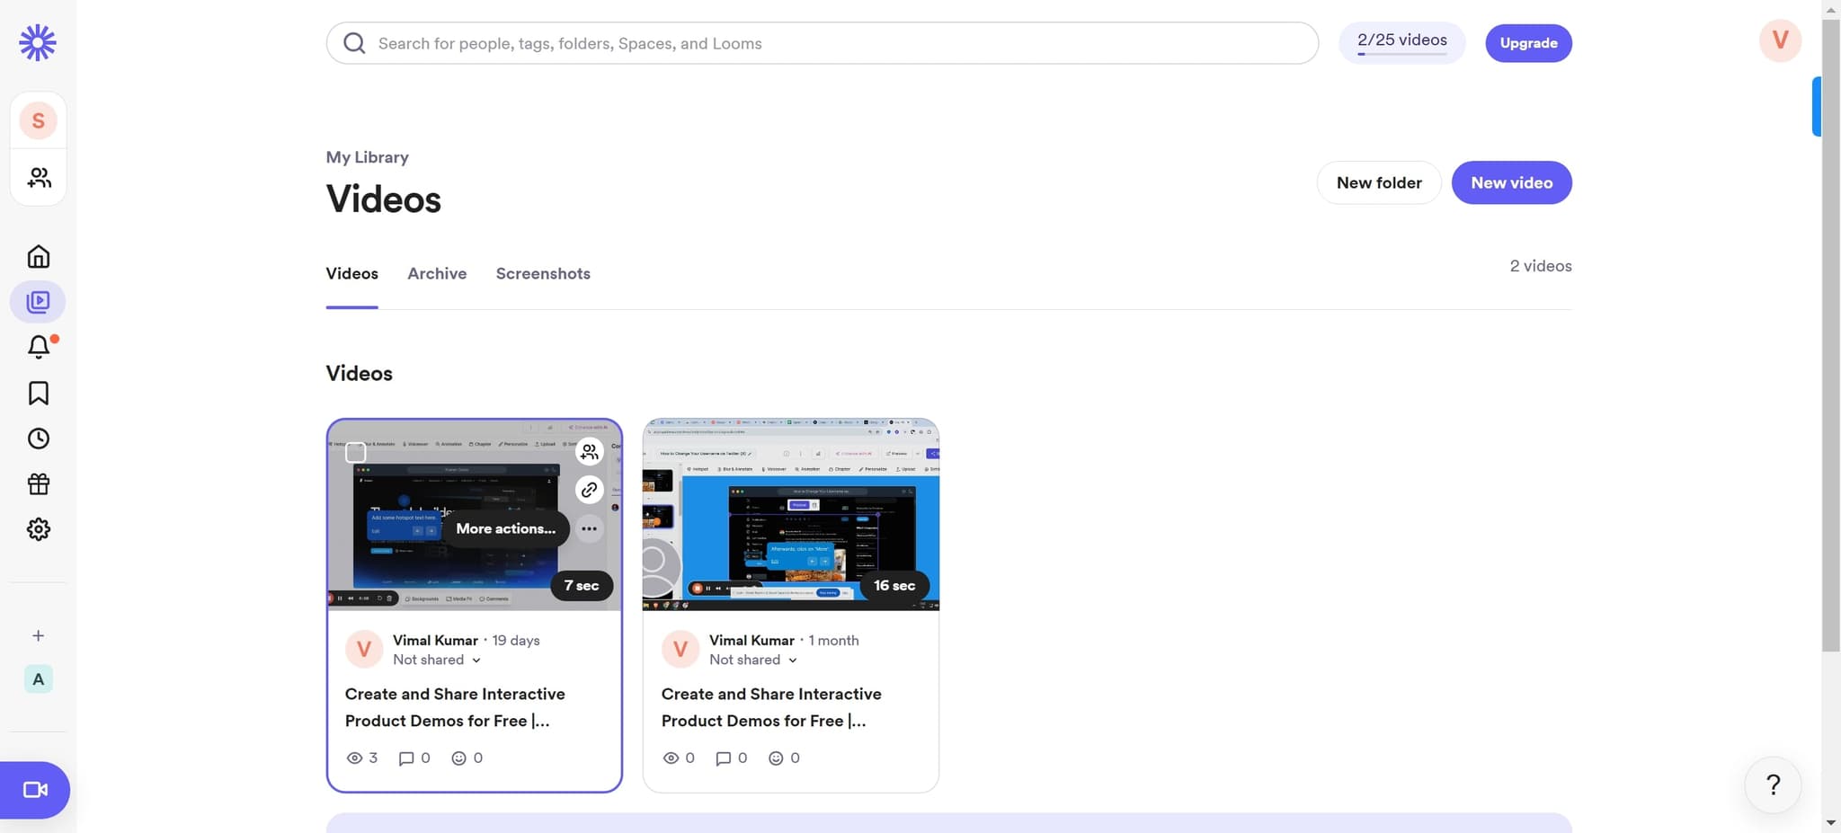The height and width of the screenshot is (833, 1841).
Task: Open notifications via the bell icon
Action: 38,347
